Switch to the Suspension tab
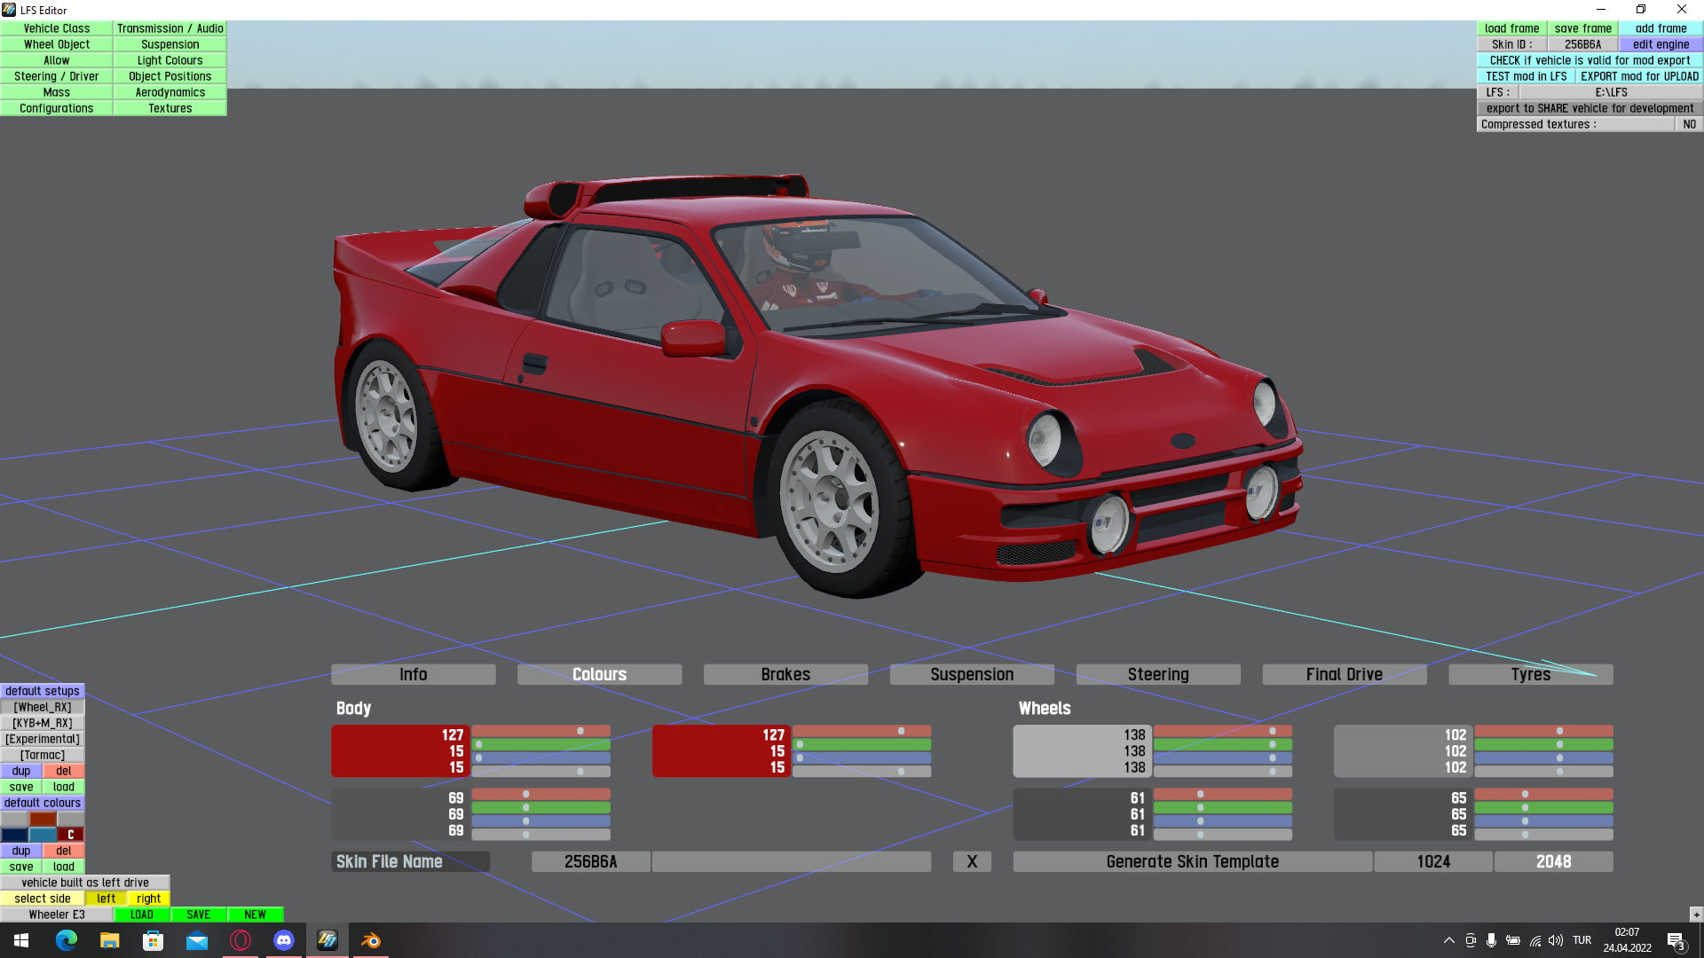Image resolution: width=1704 pixels, height=958 pixels. pyautogui.click(x=972, y=674)
